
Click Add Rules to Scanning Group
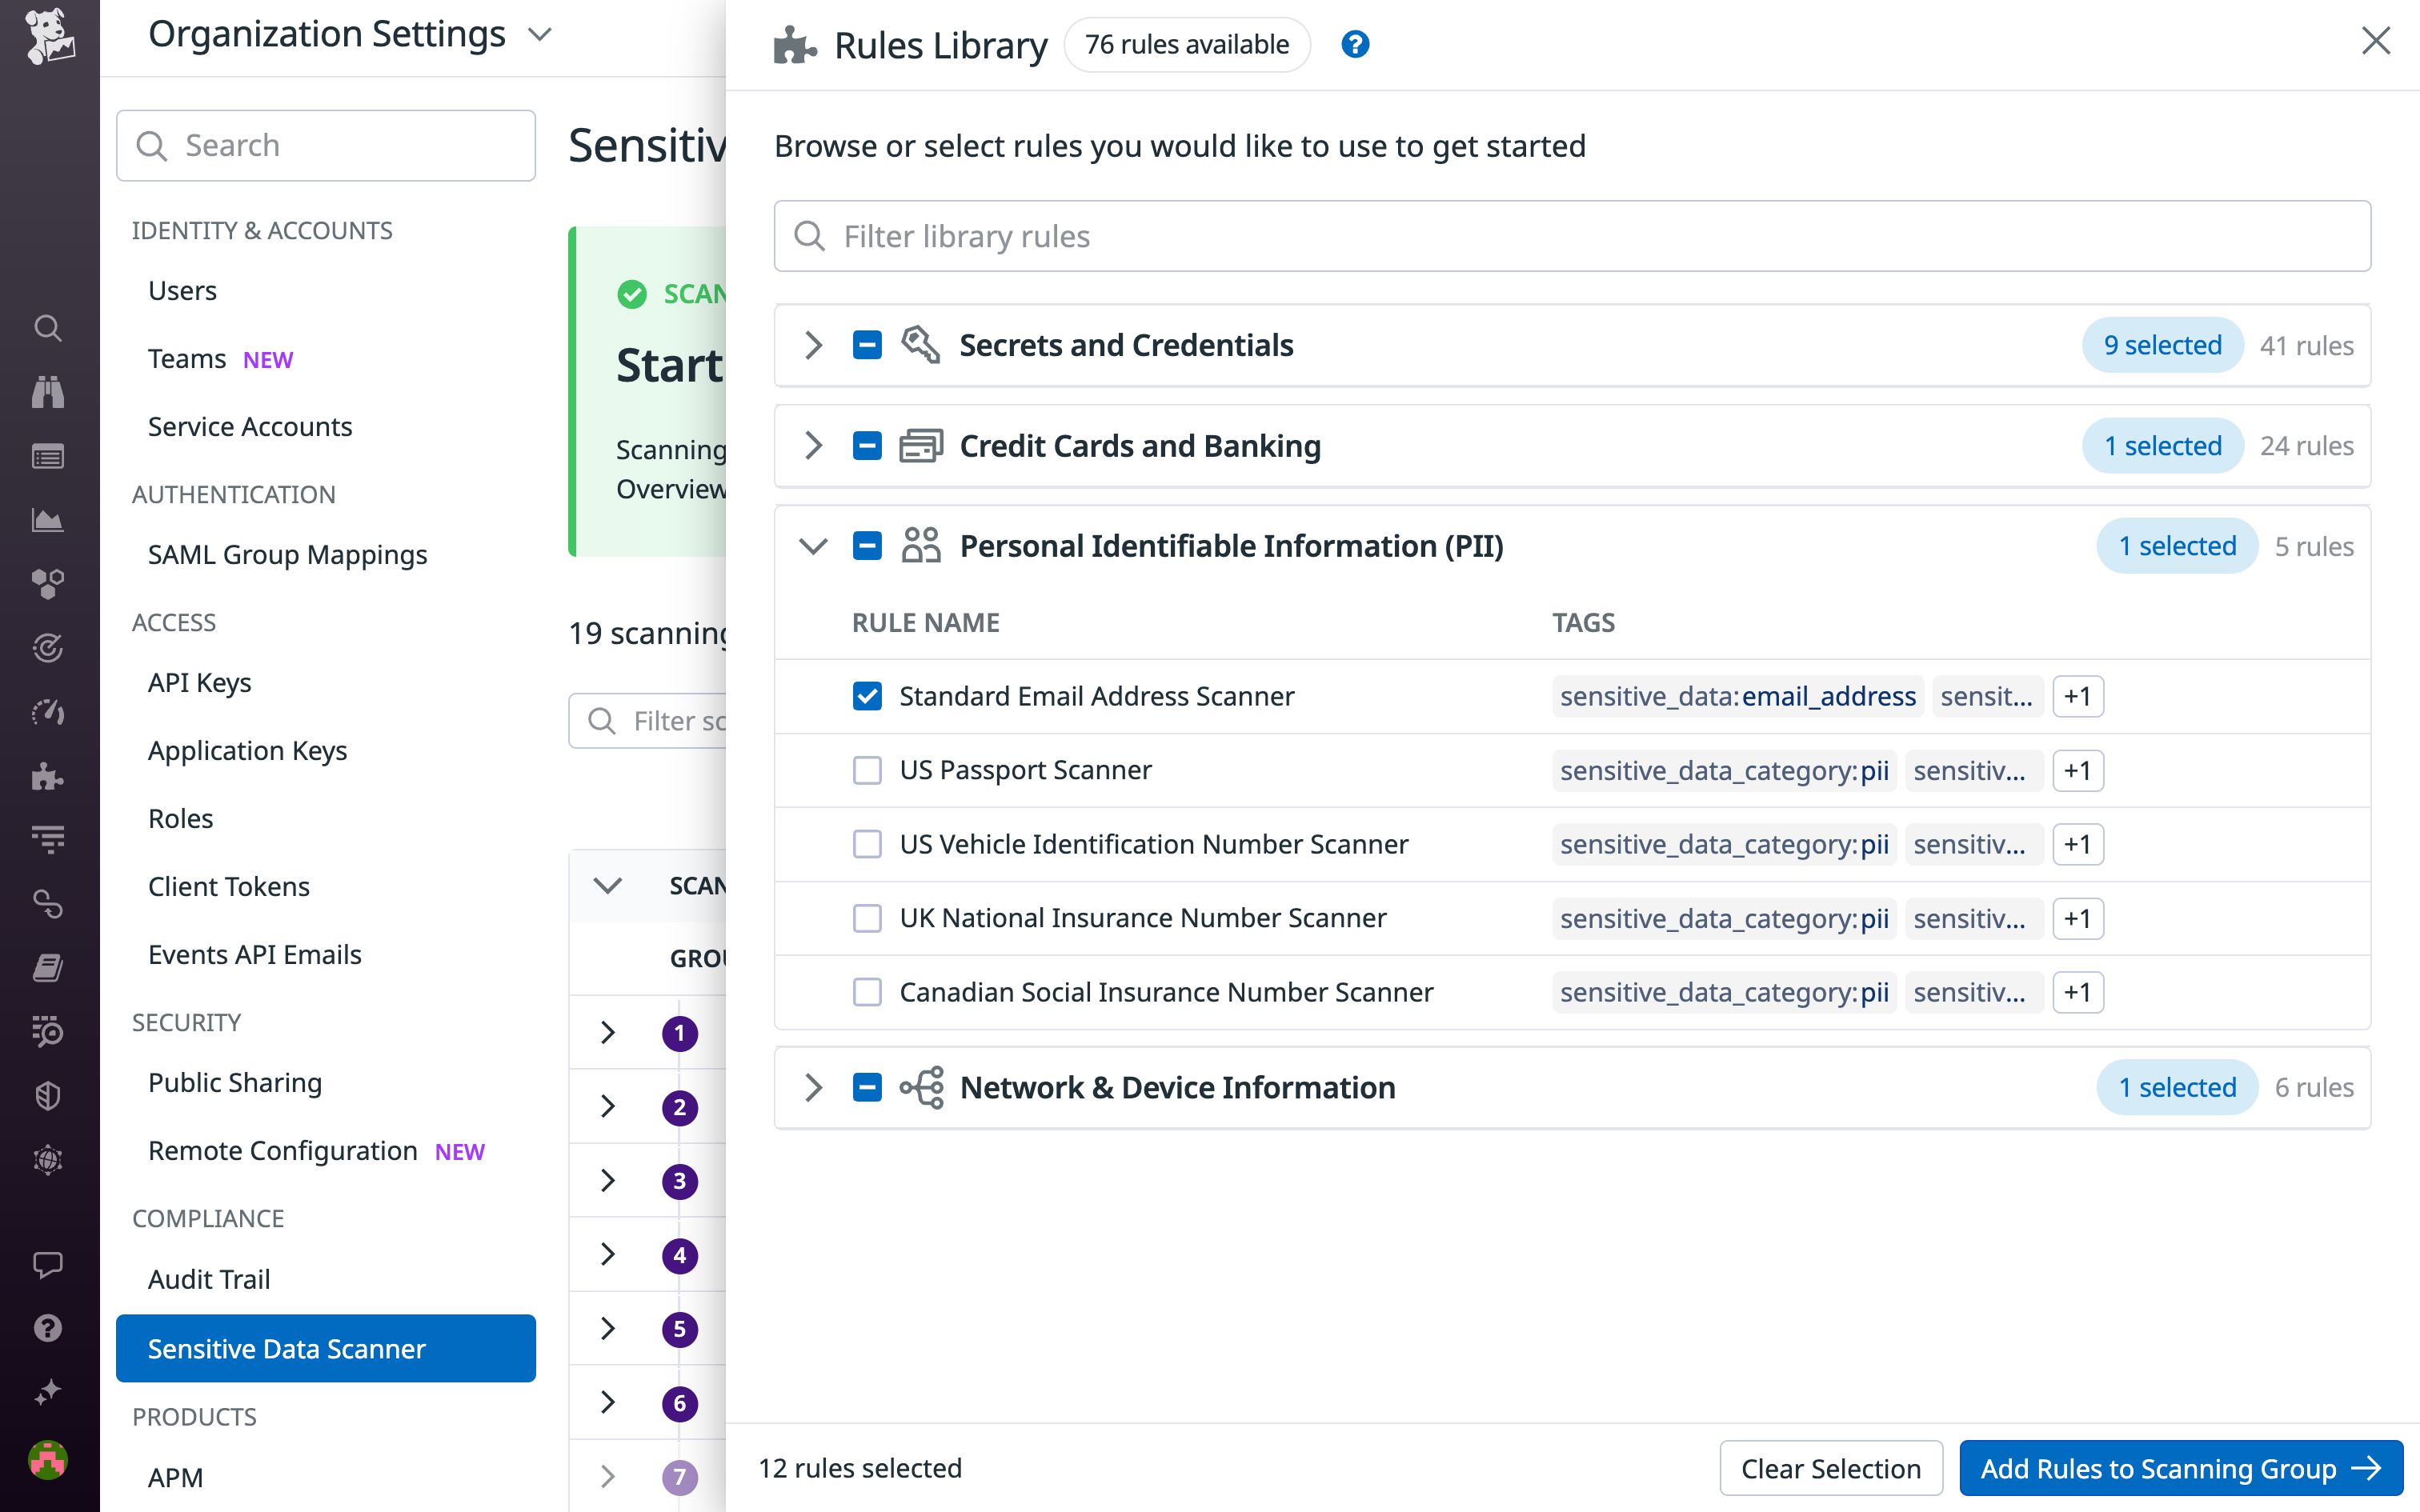[x=2180, y=1468]
